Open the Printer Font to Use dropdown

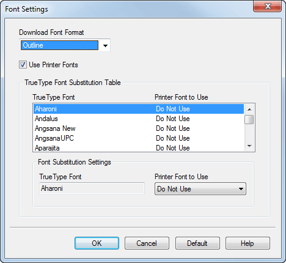[x=200, y=189]
